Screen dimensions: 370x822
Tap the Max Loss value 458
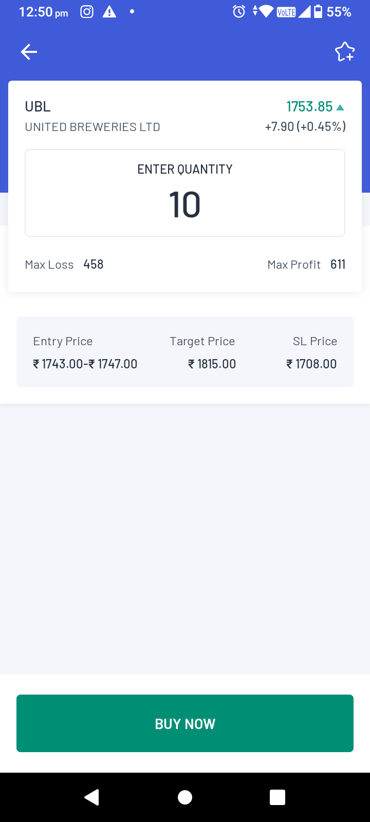[x=94, y=265]
